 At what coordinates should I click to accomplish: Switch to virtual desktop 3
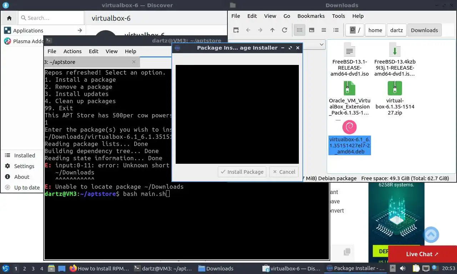(33, 269)
